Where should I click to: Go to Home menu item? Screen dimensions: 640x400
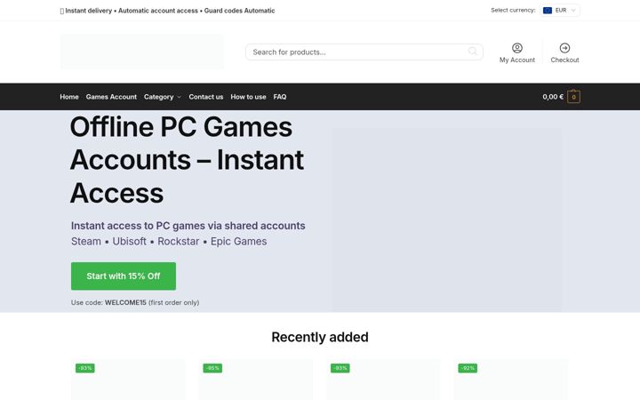(x=69, y=97)
